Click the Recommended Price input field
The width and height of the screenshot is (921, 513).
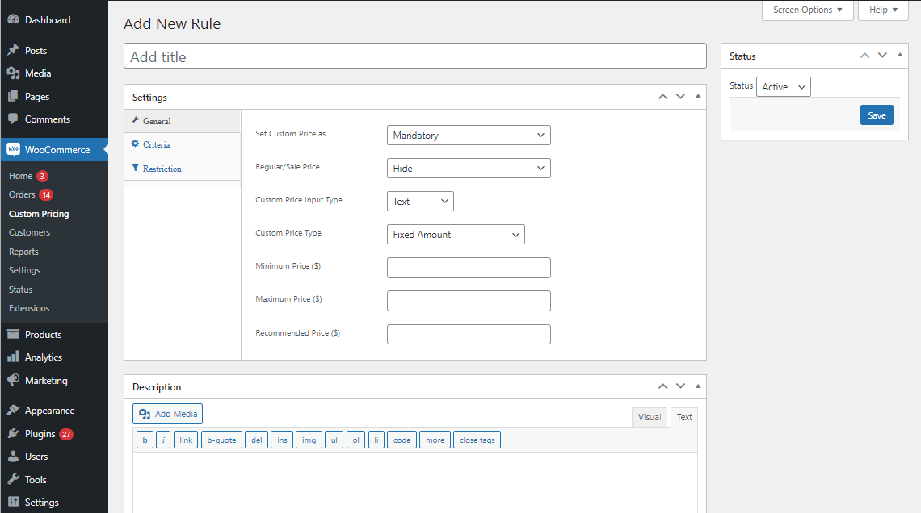(469, 334)
